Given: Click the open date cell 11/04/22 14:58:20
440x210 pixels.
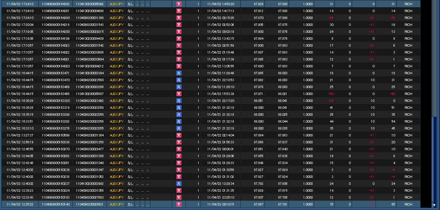Looking at the screenshot, I should (x=221, y=4).
